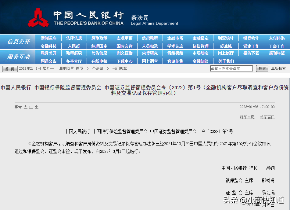The height and width of the screenshot is (210, 290).
Task: Click the signatory name 郭树清
Action: [x=268, y=180]
